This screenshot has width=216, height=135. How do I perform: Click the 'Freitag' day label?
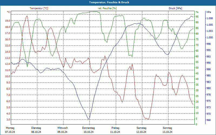pos(116,128)
